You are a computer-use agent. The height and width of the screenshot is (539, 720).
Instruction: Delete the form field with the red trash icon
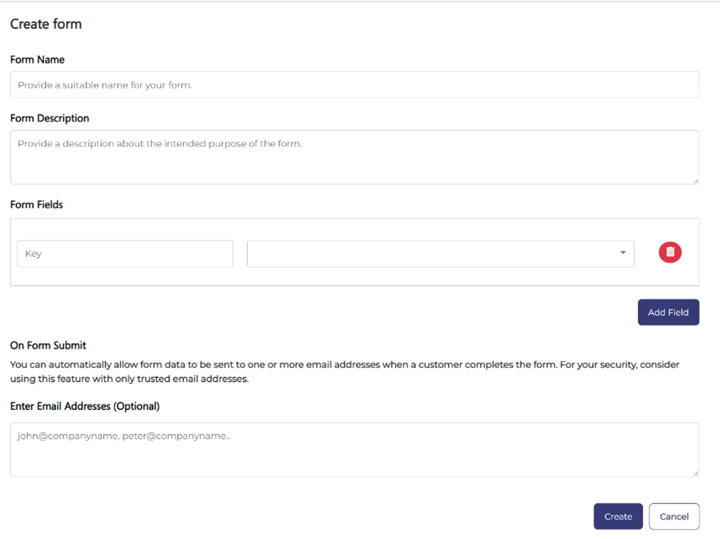point(670,252)
